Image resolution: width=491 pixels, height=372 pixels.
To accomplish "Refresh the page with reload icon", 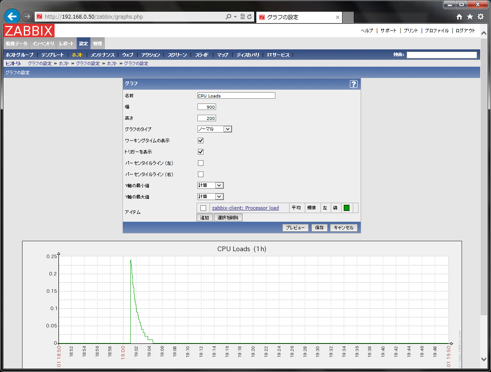I will pyautogui.click(x=249, y=16).
